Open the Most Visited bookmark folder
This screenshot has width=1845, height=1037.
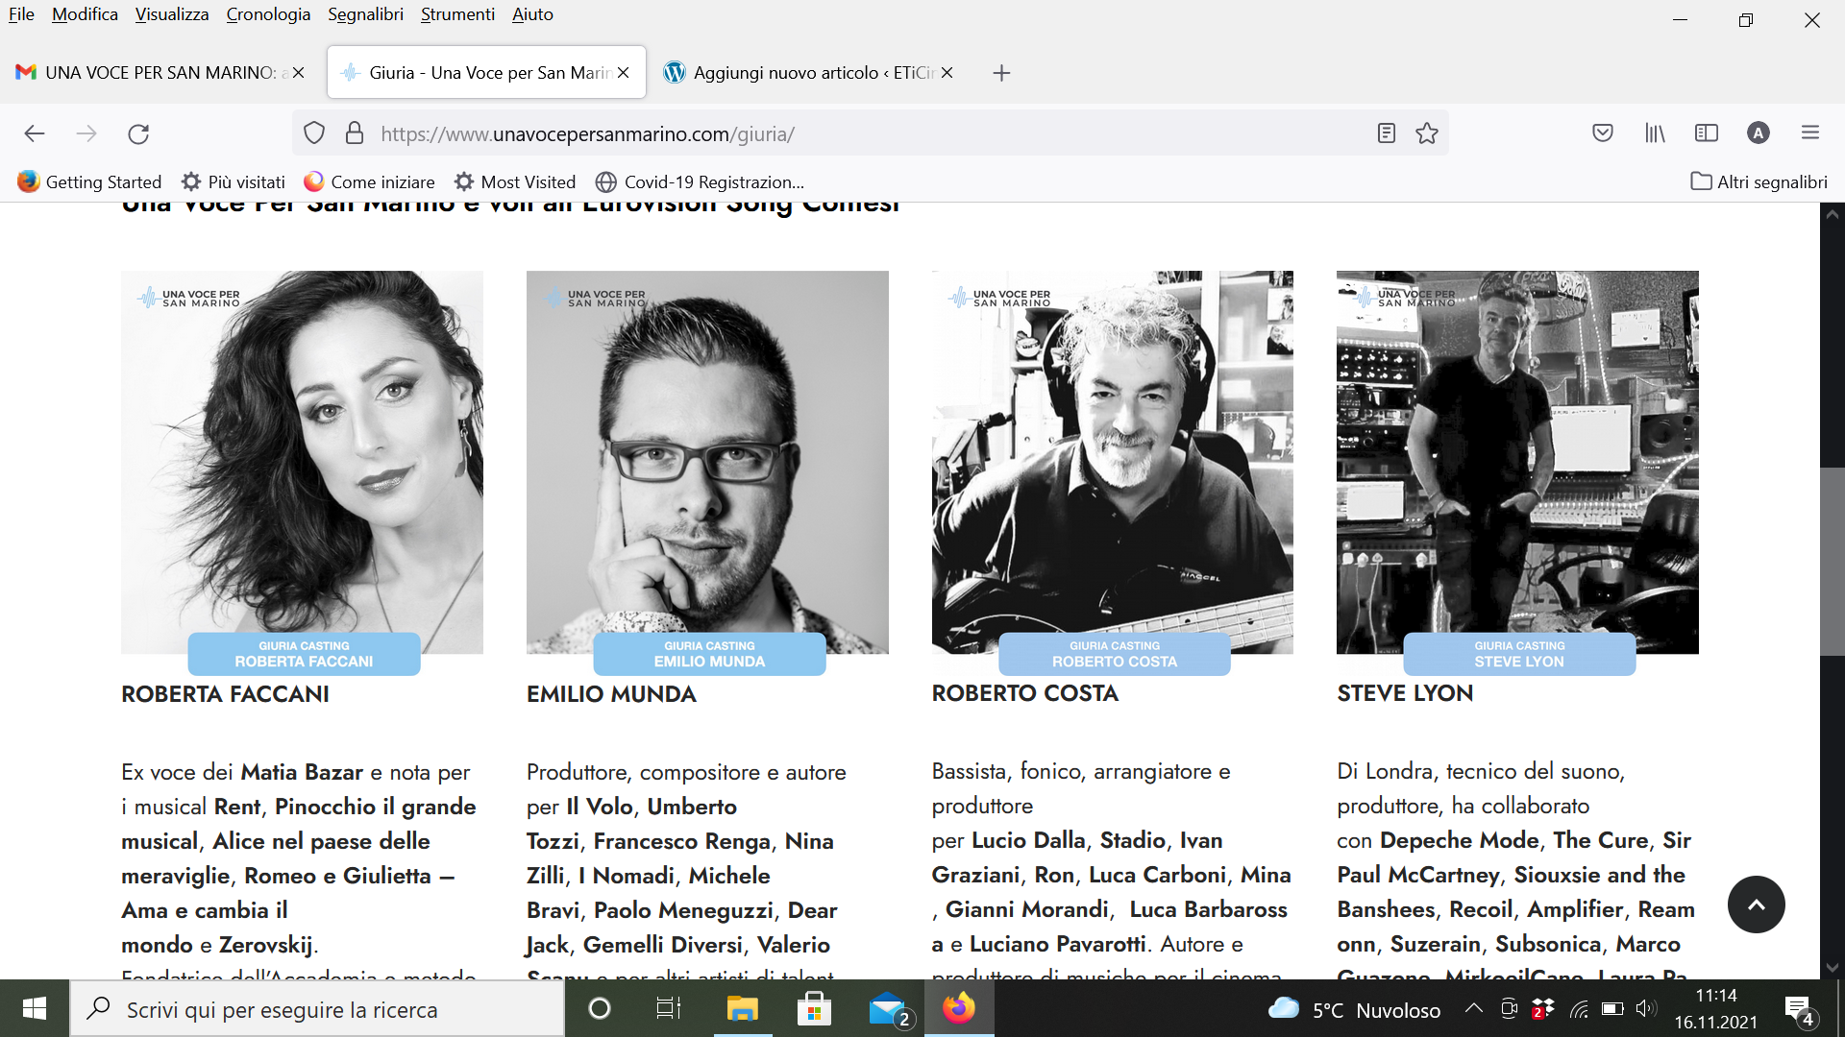coord(515,181)
